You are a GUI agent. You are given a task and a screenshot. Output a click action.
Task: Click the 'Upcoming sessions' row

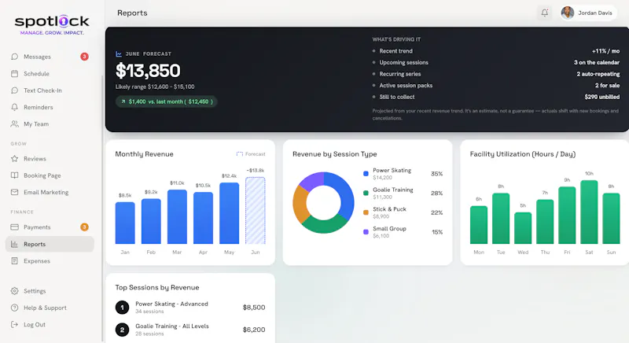(496, 63)
